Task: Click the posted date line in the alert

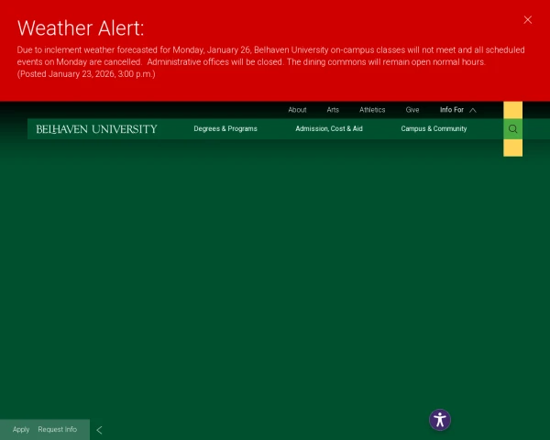Action: tap(86, 74)
